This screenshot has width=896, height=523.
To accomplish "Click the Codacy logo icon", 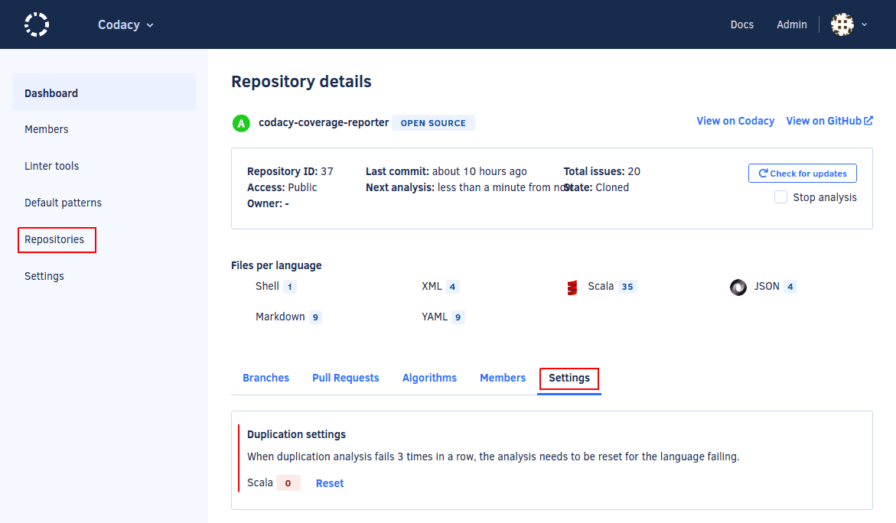I will pos(36,24).
